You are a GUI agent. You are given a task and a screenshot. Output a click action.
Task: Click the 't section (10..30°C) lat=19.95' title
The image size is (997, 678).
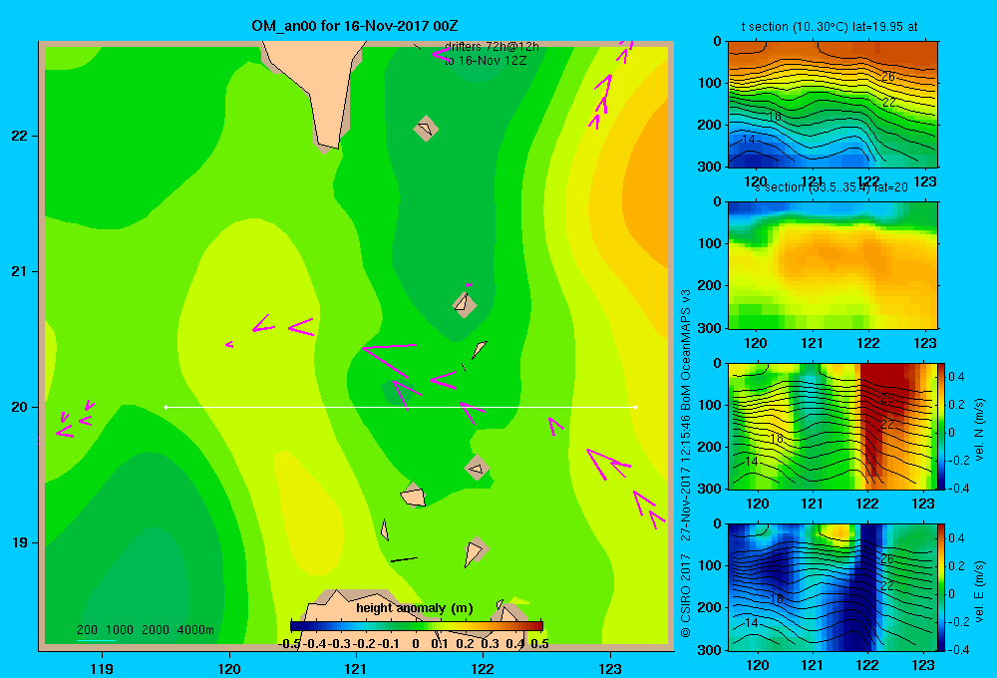click(830, 27)
